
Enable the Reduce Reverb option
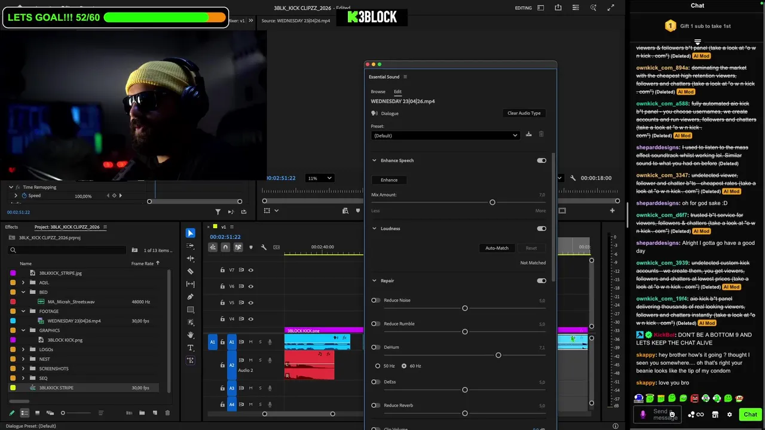coord(375,406)
